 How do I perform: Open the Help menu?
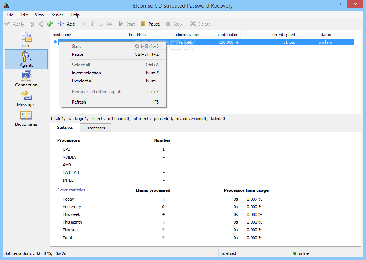75,15
